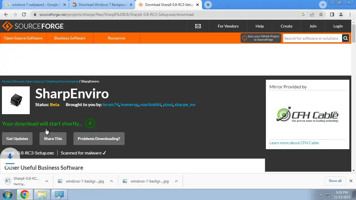Expand options for SharpE-0.8-RC download

(x=47, y=181)
